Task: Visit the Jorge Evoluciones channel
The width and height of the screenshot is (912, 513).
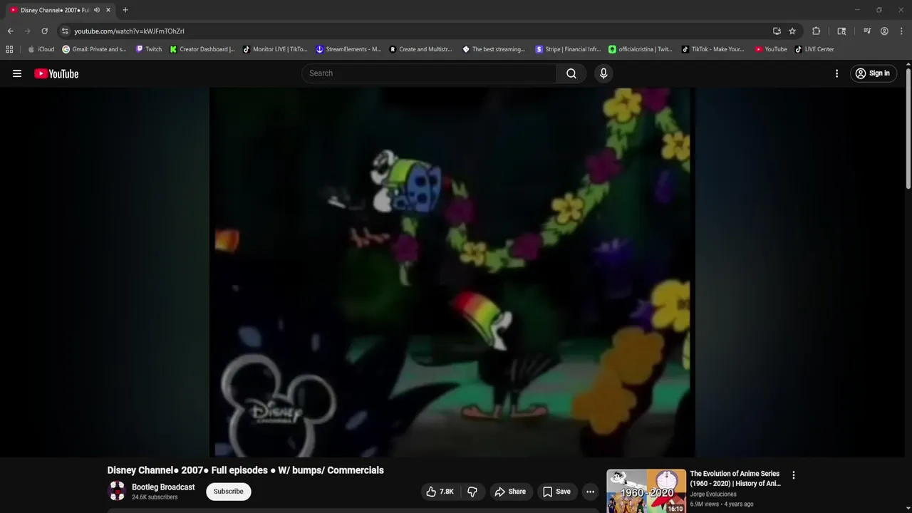Action: click(713, 494)
